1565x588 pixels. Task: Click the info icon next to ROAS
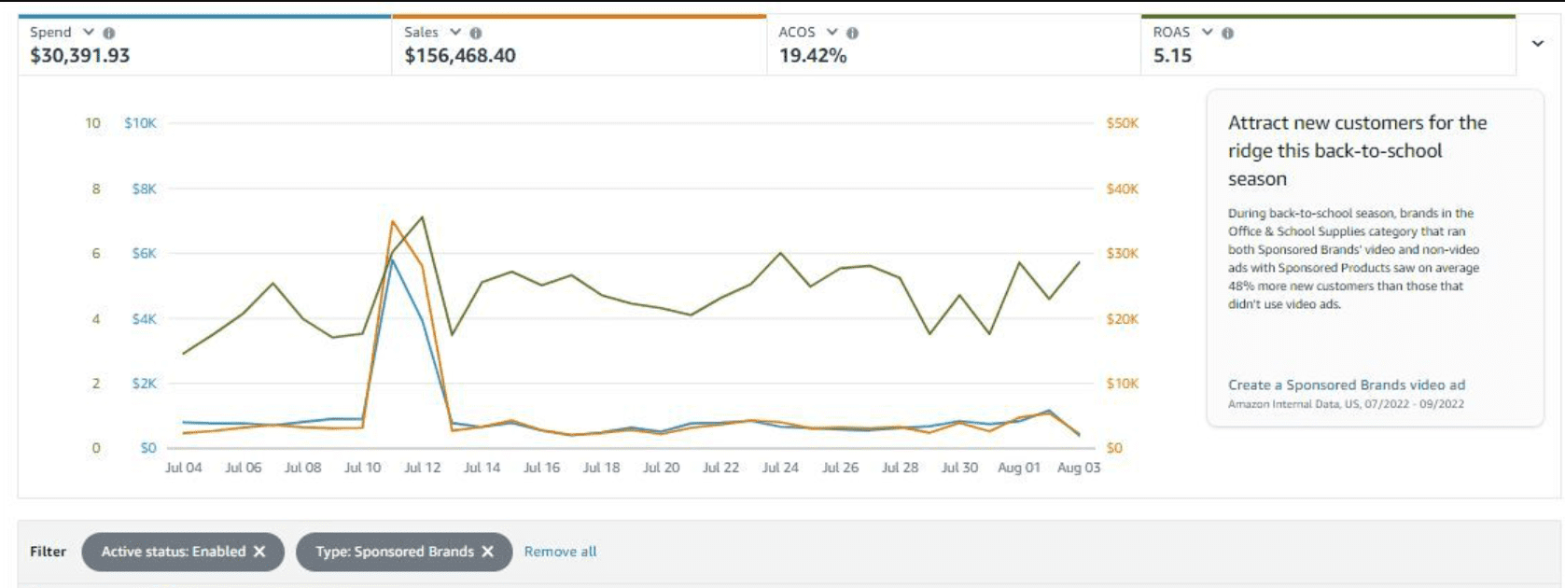coord(1228,33)
